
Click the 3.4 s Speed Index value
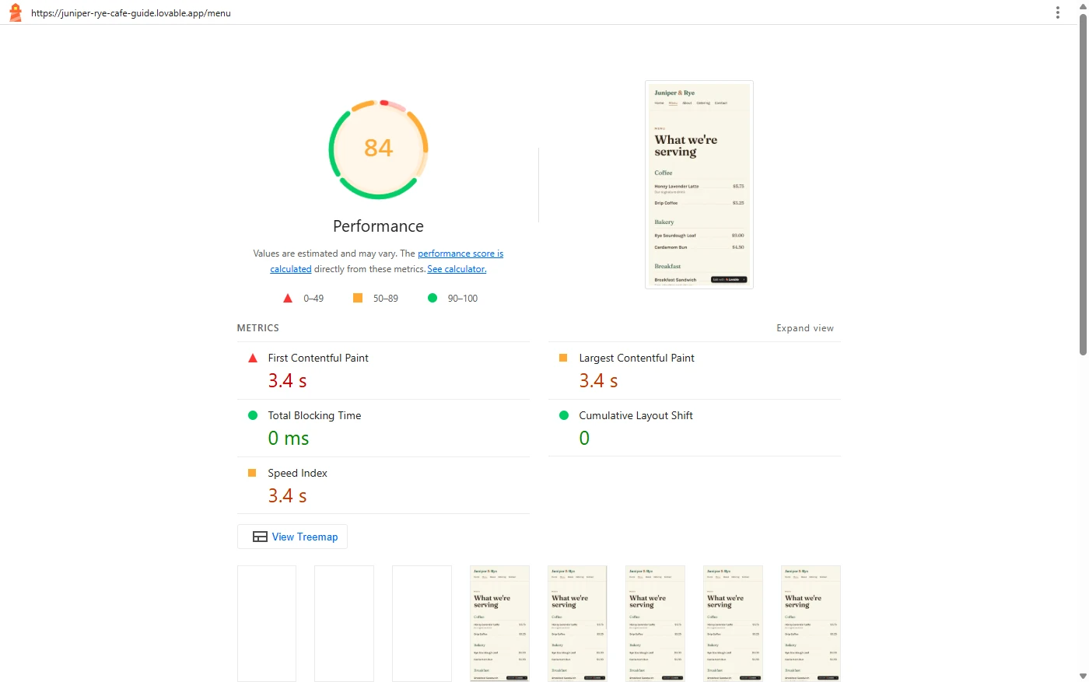pyautogui.click(x=288, y=496)
